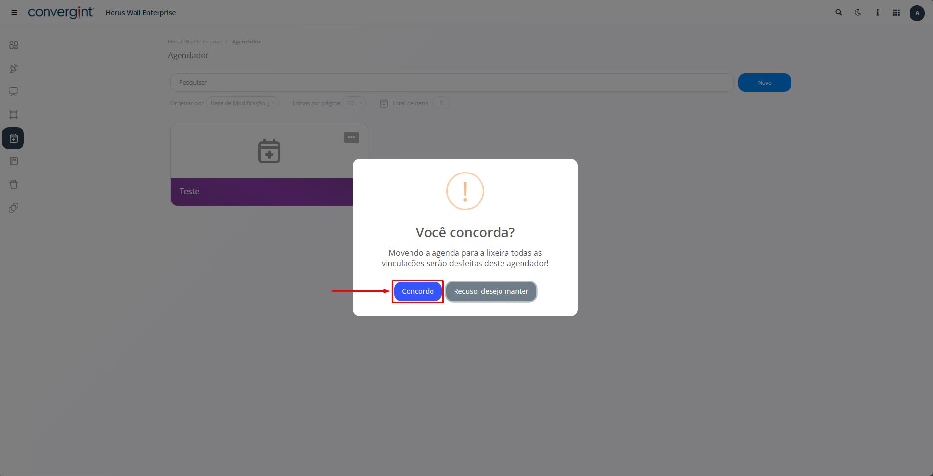Select the satellite dish sidebar icon
The width and height of the screenshot is (933, 476).
(14, 68)
